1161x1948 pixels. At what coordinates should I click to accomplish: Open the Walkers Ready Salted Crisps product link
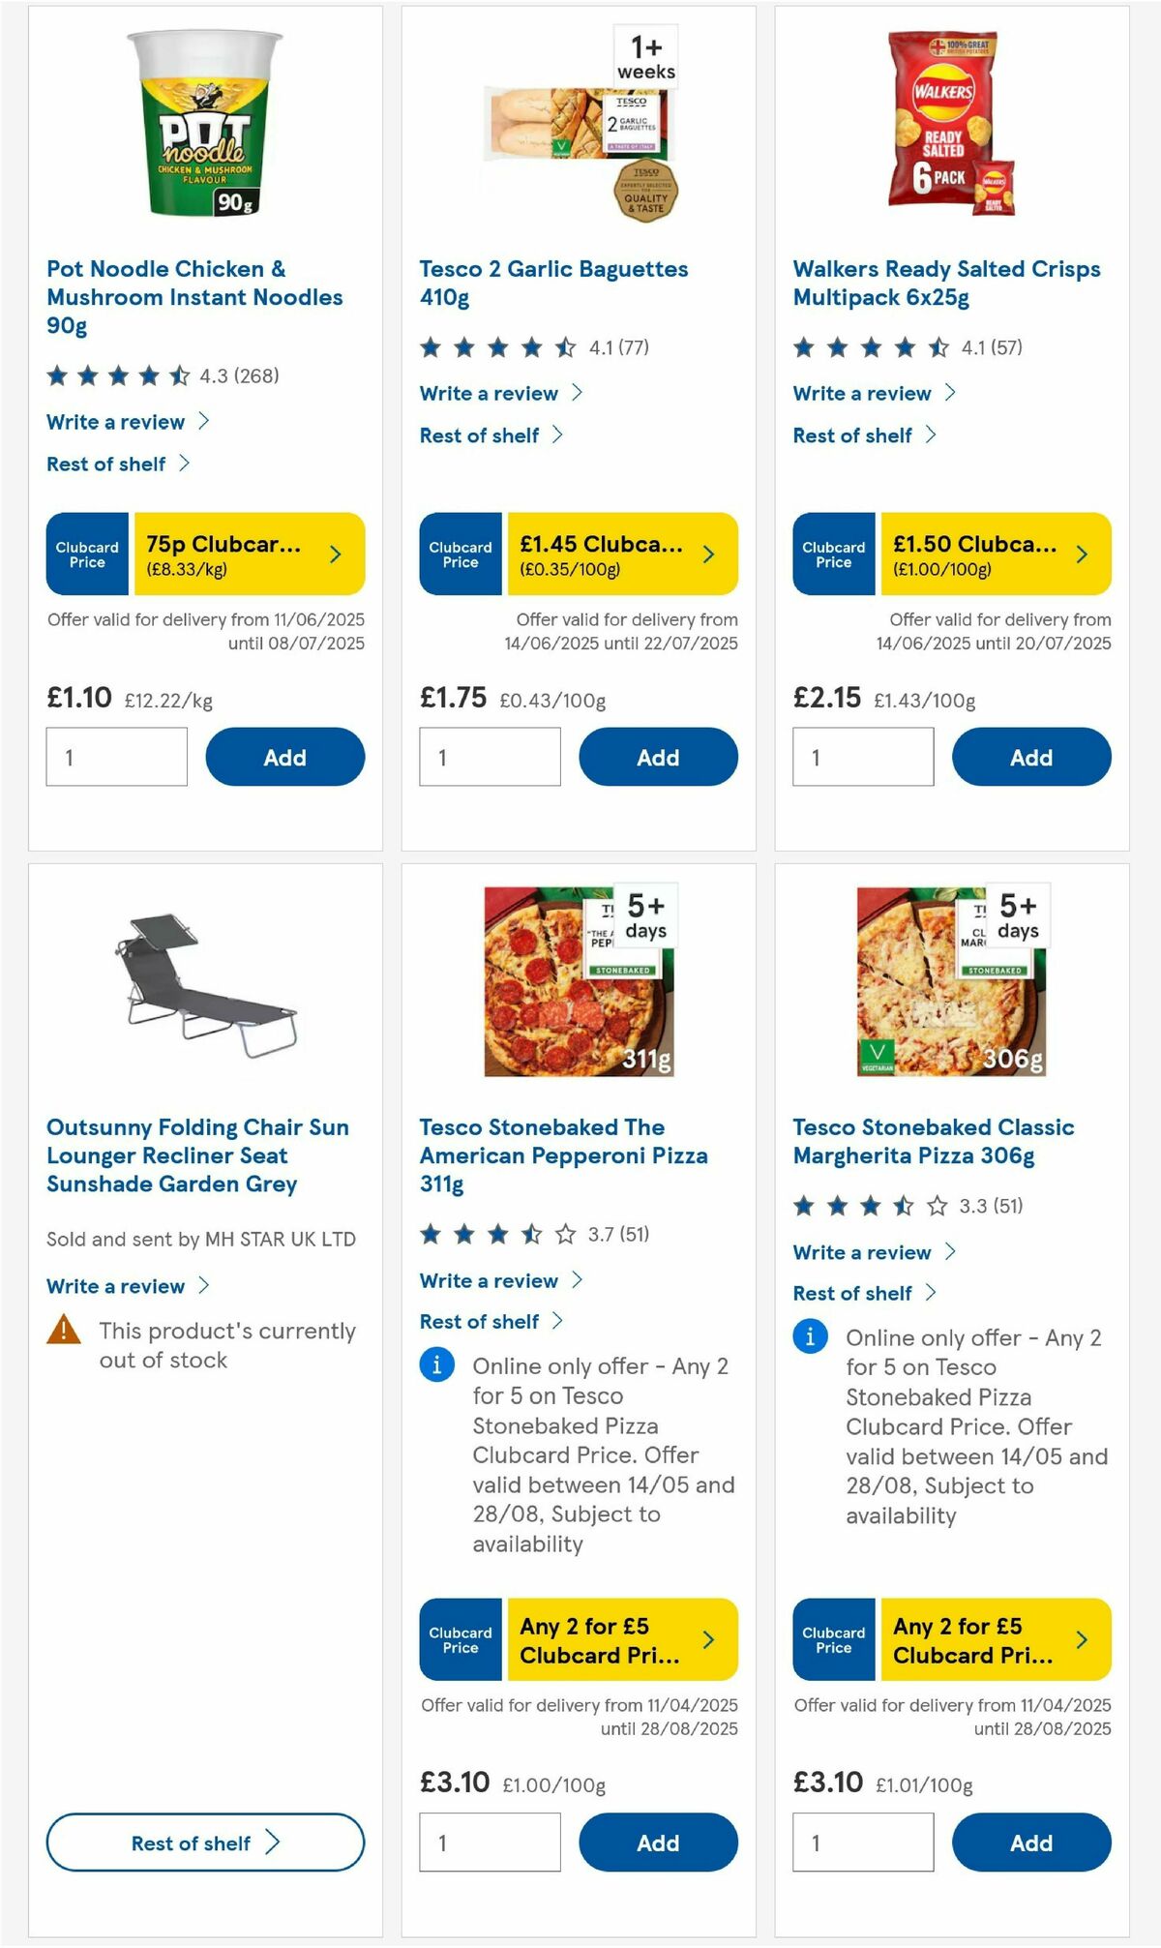(946, 283)
